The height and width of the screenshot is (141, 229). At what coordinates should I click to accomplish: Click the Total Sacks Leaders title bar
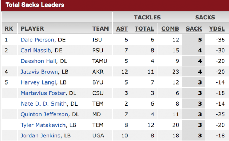(115, 5)
